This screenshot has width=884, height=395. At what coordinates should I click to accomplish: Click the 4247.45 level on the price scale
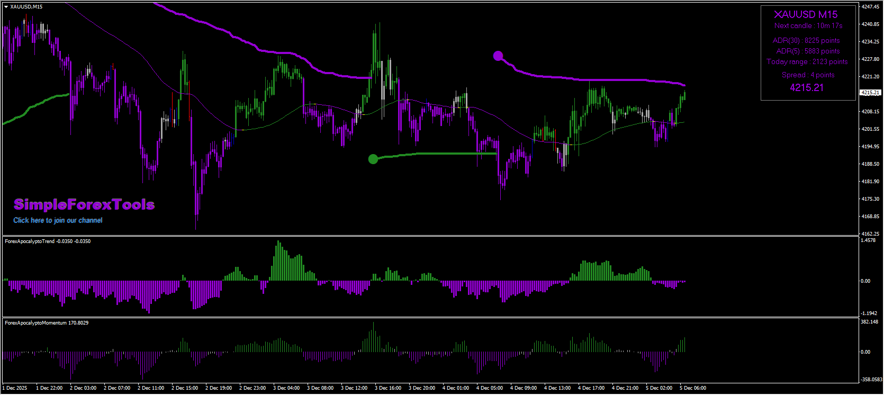(870, 7)
